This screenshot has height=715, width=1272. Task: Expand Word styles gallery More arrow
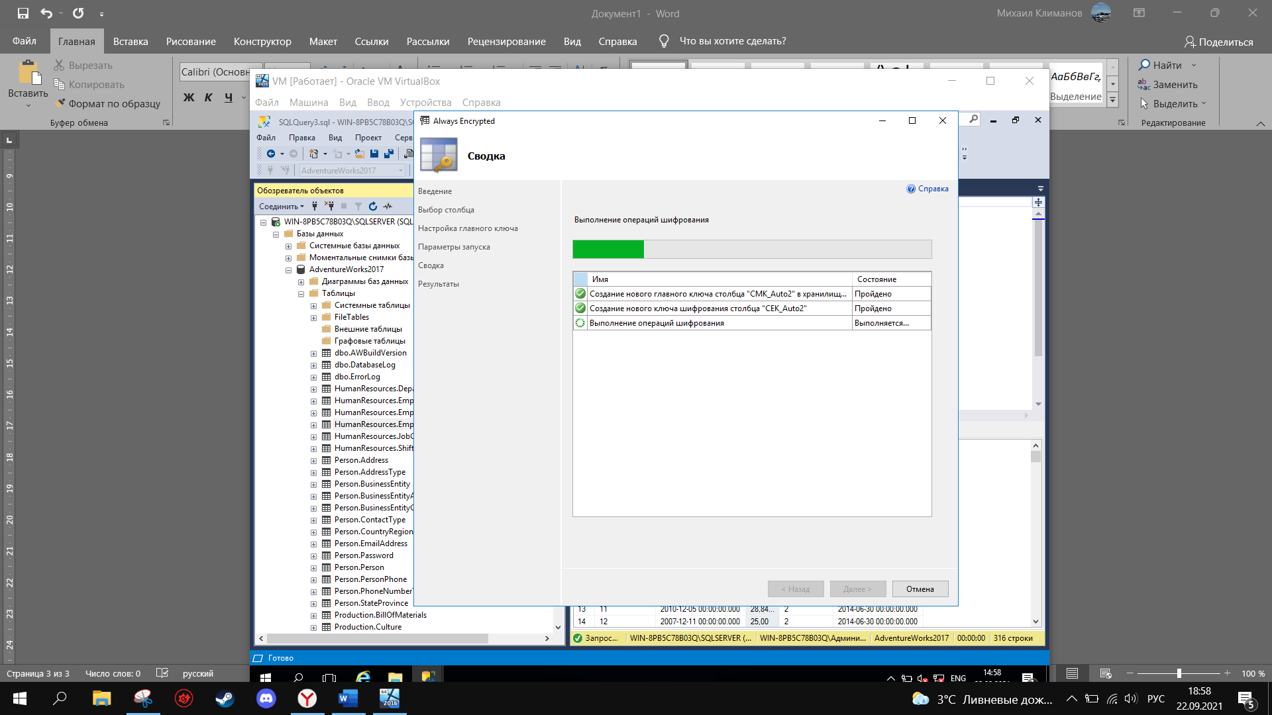tap(1113, 100)
